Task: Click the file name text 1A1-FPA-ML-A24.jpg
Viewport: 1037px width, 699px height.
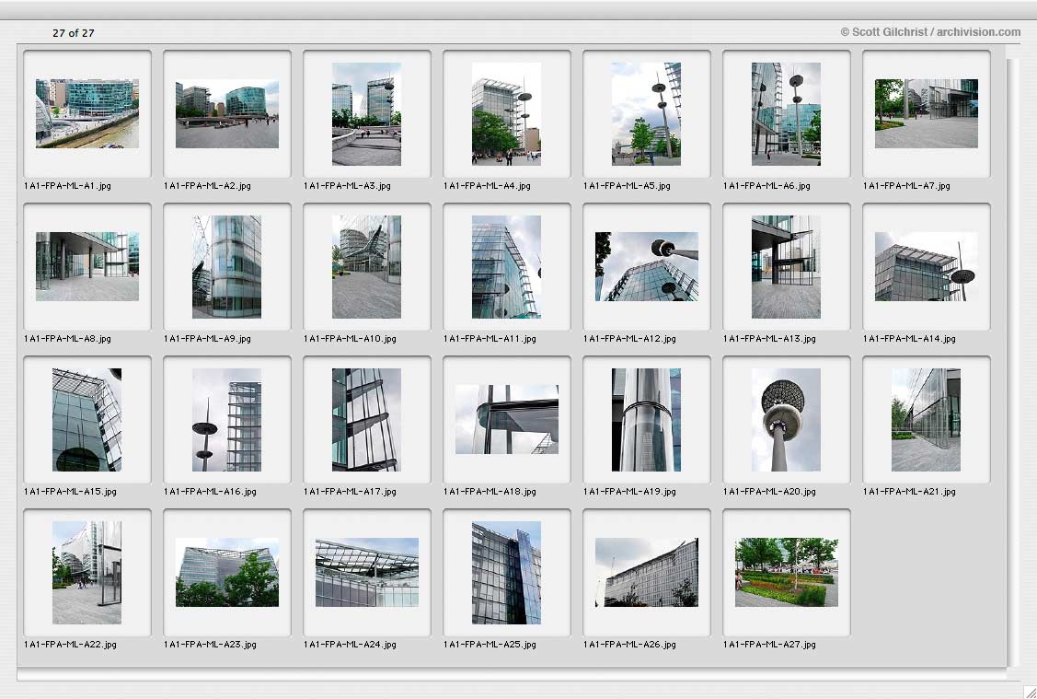Action: click(x=350, y=645)
